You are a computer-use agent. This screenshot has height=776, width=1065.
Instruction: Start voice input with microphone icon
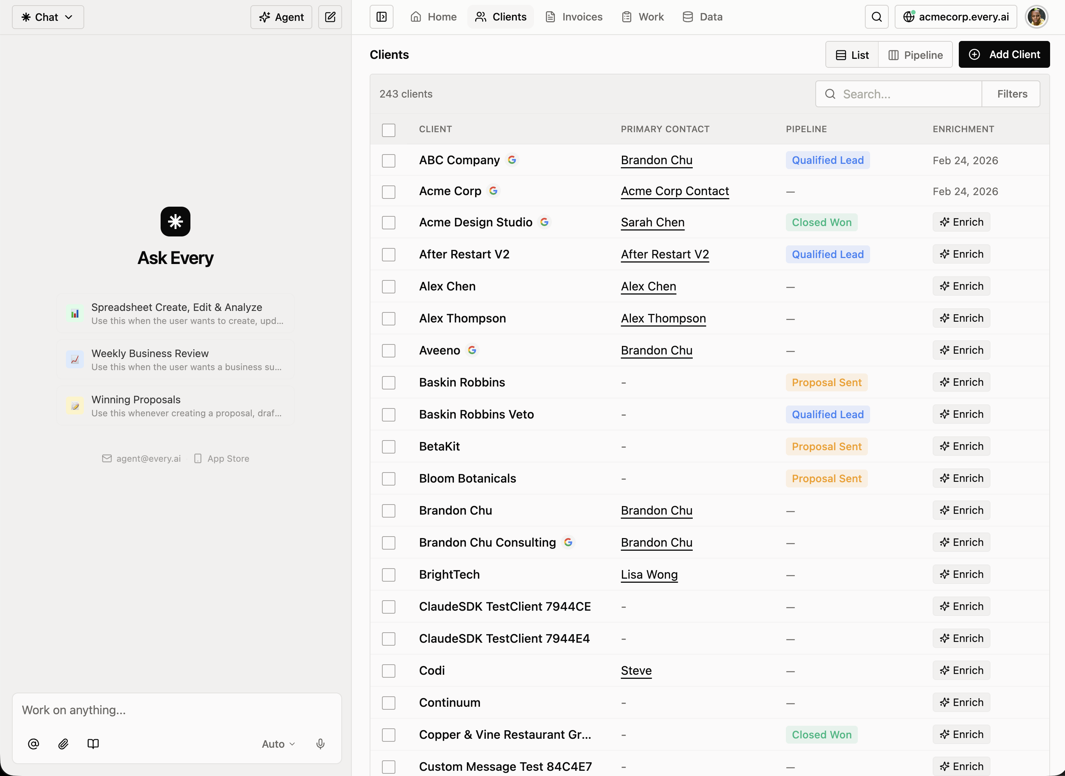pyautogui.click(x=320, y=744)
